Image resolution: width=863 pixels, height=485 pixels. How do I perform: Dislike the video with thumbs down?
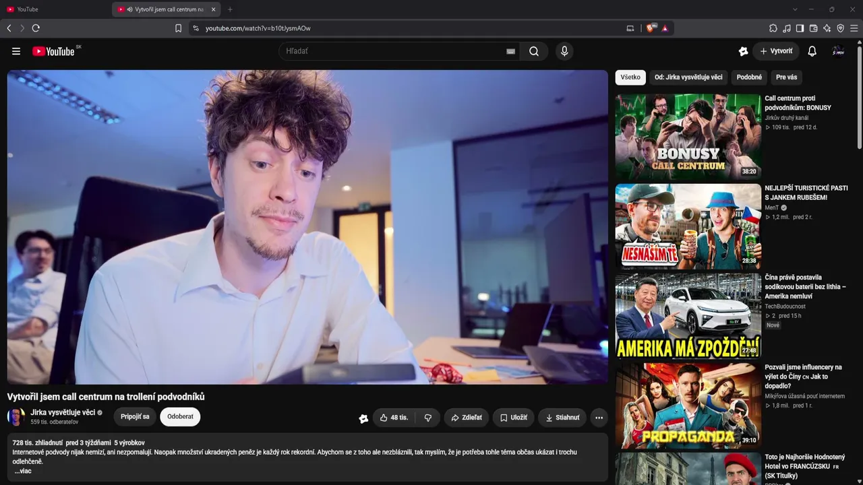tap(427, 418)
